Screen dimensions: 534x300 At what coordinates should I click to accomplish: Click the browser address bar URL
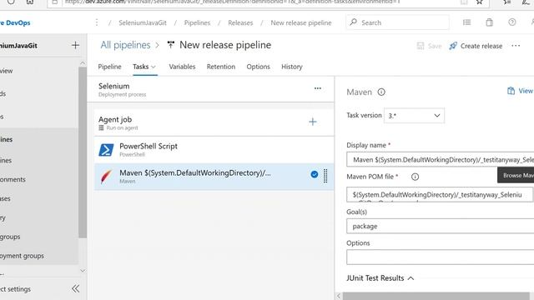click(x=232, y=2)
